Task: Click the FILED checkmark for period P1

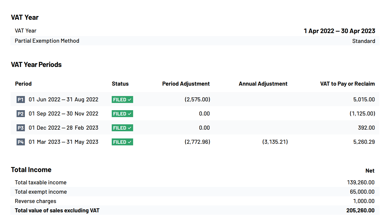Action: pos(130,99)
